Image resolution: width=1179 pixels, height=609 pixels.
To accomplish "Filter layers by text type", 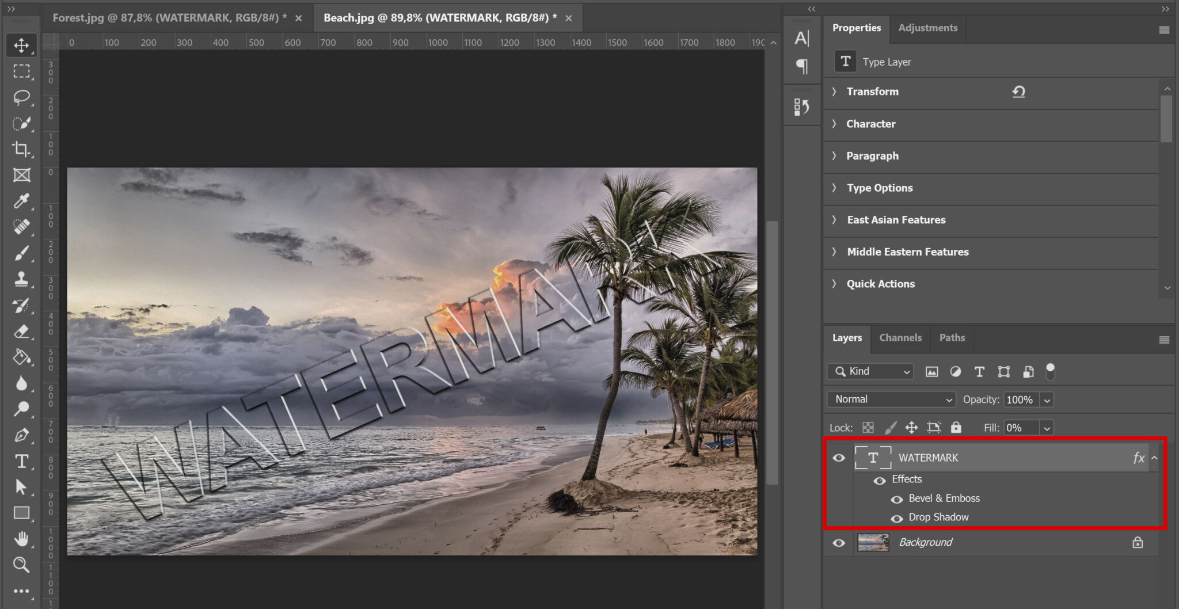I will [x=980, y=371].
